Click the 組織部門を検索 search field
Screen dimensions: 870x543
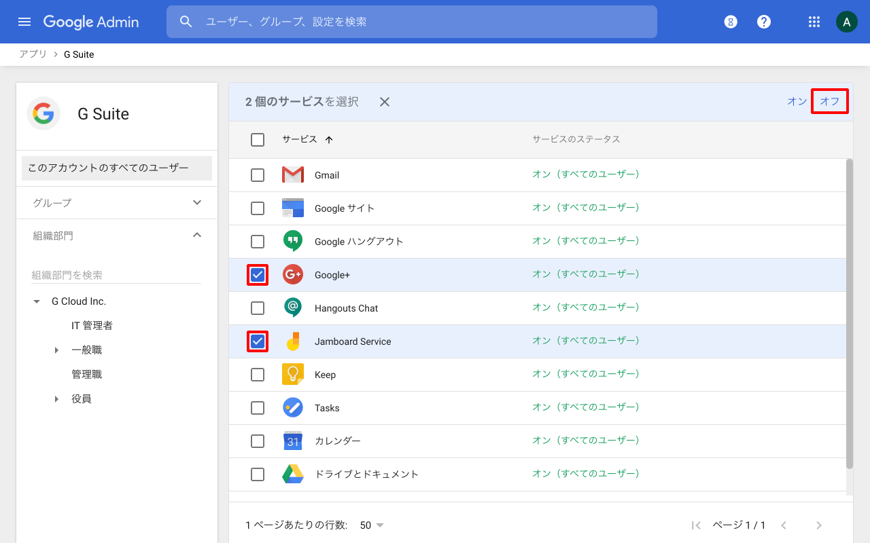116,275
